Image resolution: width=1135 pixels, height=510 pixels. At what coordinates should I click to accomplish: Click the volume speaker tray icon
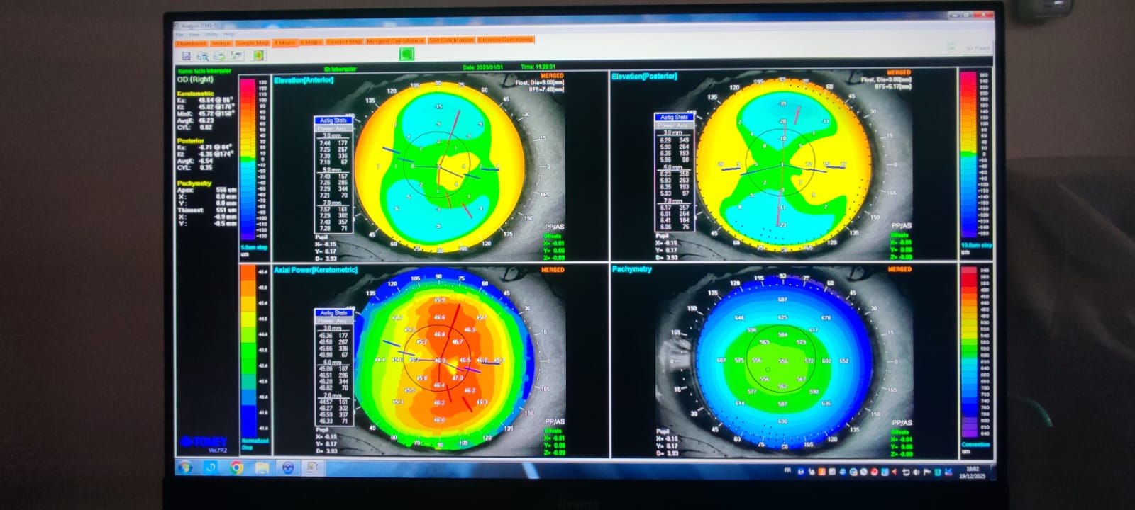(x=916, y=472)
